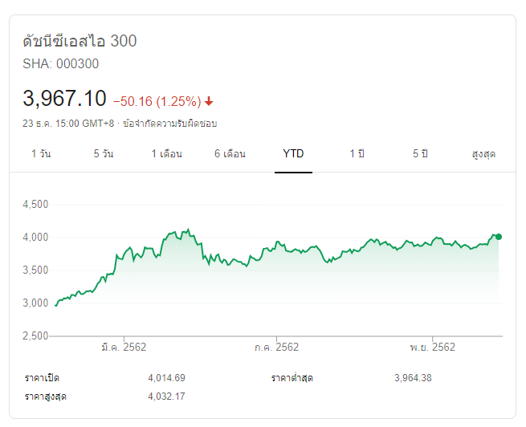Click the มี.ค. 2562 axis label
The height and width of the screenshot is (427, 526).
coord(124,347)
